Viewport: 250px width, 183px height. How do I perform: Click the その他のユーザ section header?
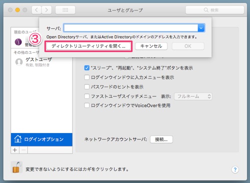click(x=26, y=52)
